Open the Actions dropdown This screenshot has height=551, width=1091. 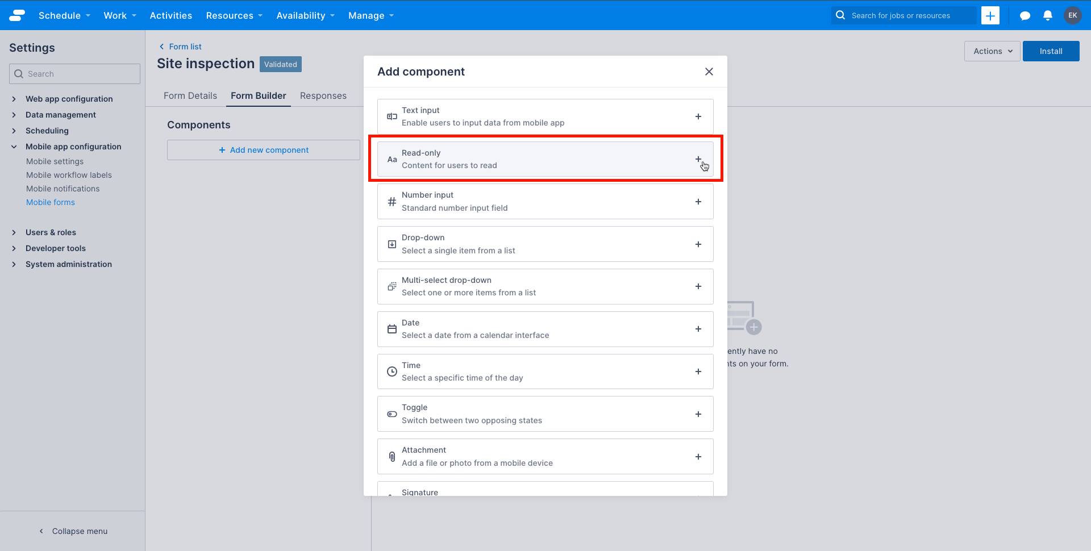(x=992, y=51)
